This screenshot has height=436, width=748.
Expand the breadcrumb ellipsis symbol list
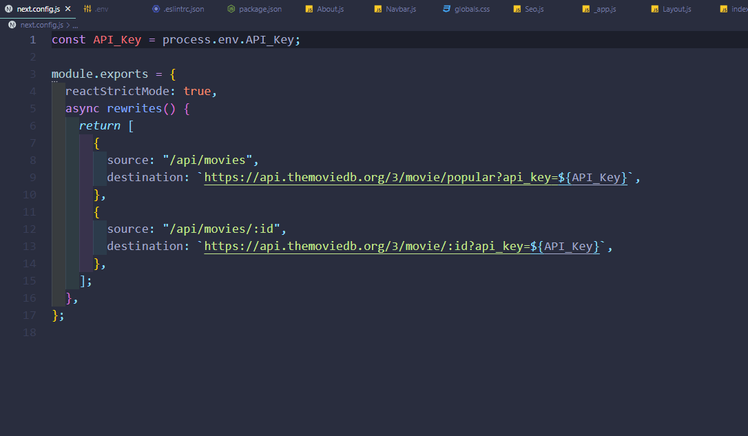tap(75, 25)
